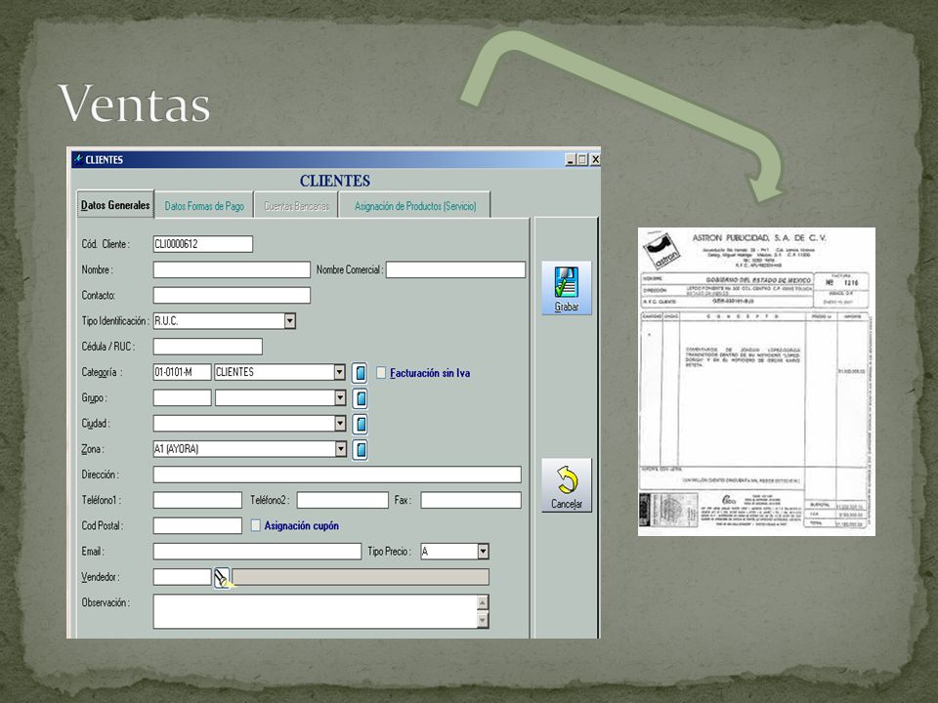Click the Grabar save icon button
Image resolution: width=938 pixels, height=703 pixels.
[566, 288]
